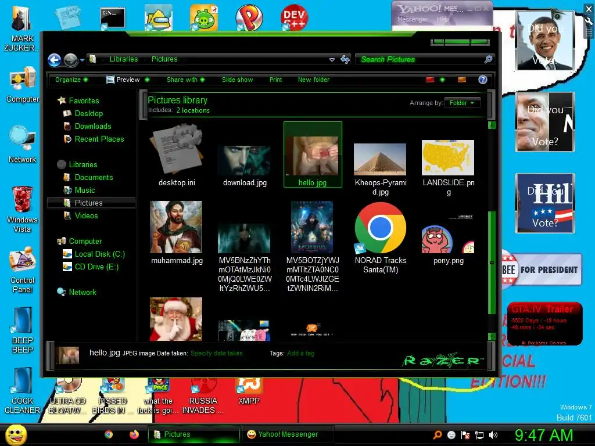Image resolution: width=595 pixels, height=446 pixels.
Task: Go back using the blue Back arrow
Action: point(54,60)
